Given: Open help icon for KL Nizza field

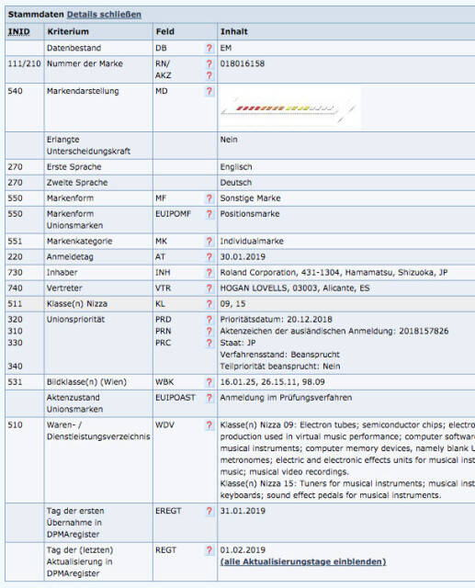Looking at the screenshot, I should 209,304.
